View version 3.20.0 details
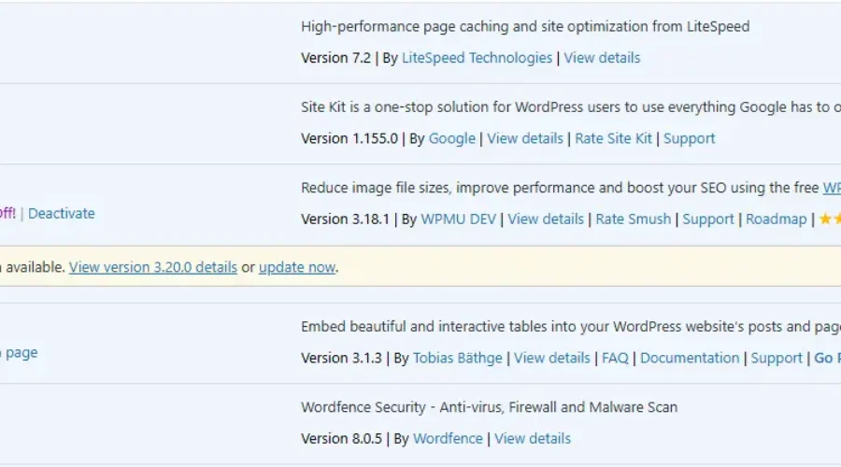 tap(153, 267)
